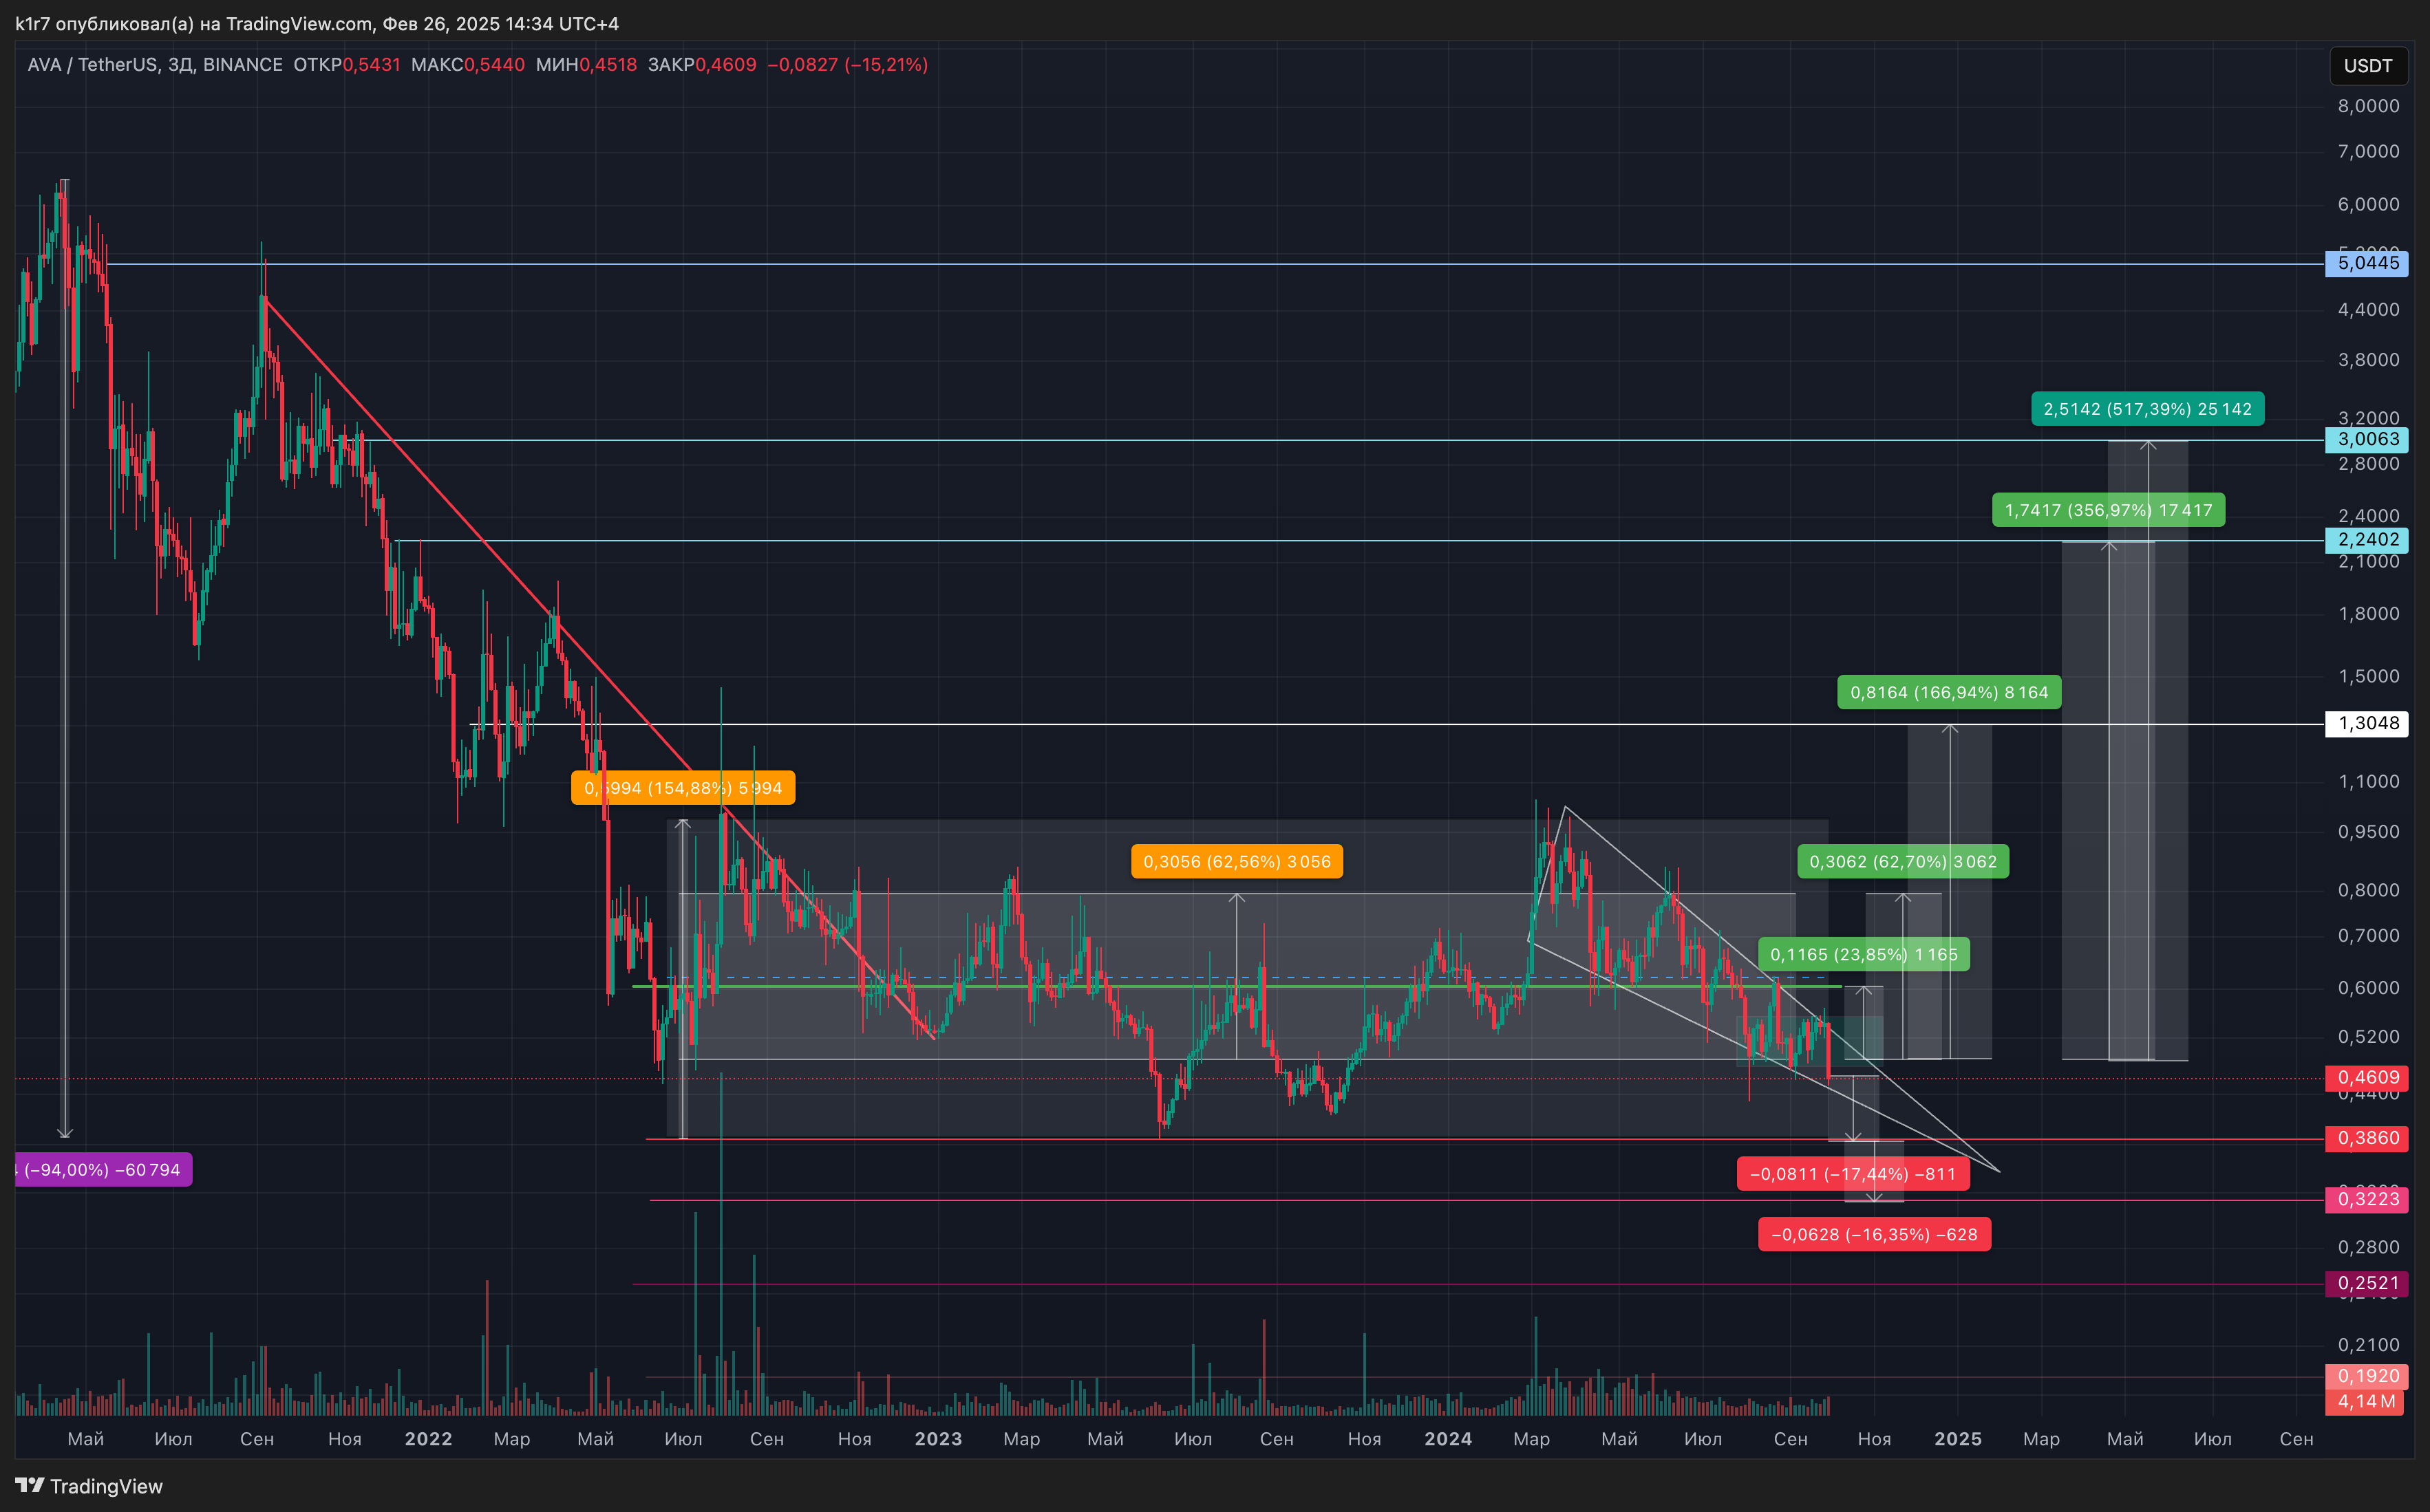This screenshot has height=1512, width=2430.
Task: Select the 0,1165 (23,85%) measurement label
Action: (1864, 955)
